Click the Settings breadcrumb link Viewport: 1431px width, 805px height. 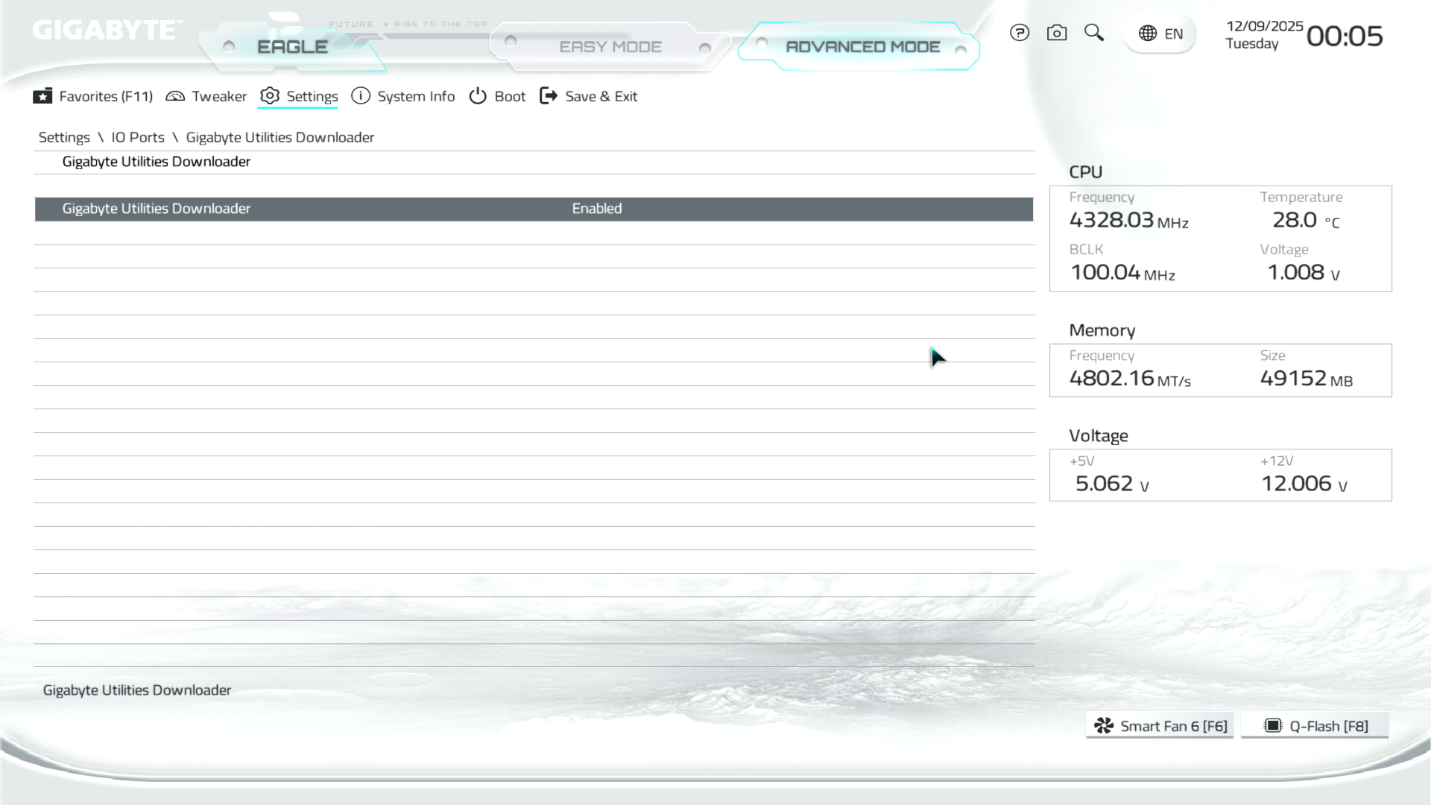64,137
